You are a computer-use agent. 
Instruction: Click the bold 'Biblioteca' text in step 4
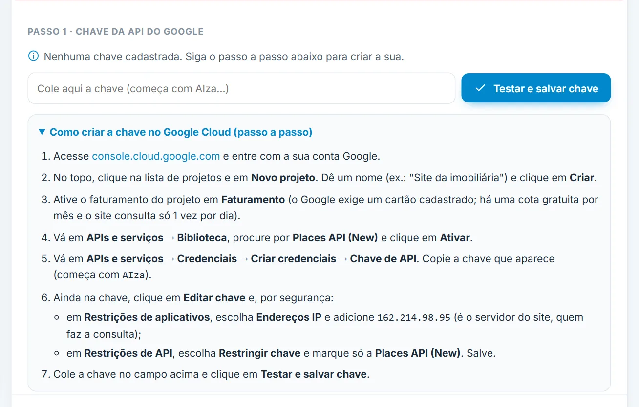coord(202,238)
